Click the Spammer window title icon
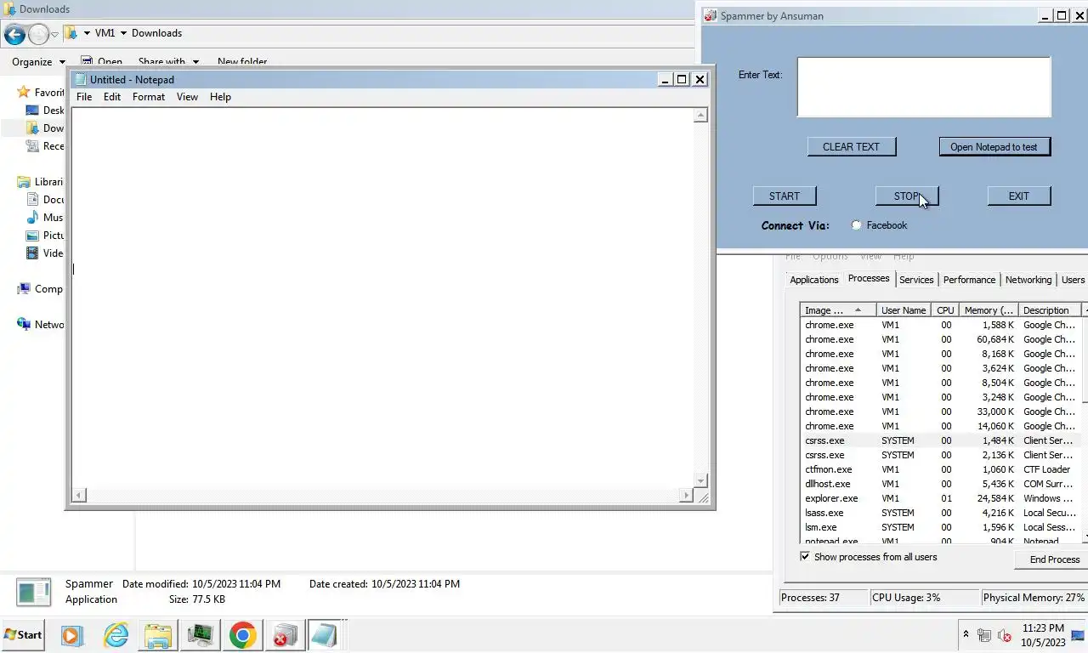The width and height of the screenshot is (1088, 653). click(711, 15)
